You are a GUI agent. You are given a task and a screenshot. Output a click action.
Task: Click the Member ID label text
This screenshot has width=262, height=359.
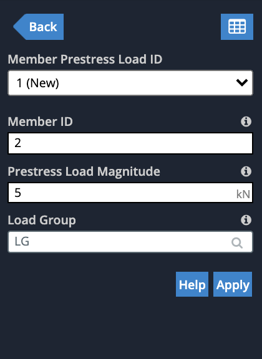(40, 122)
